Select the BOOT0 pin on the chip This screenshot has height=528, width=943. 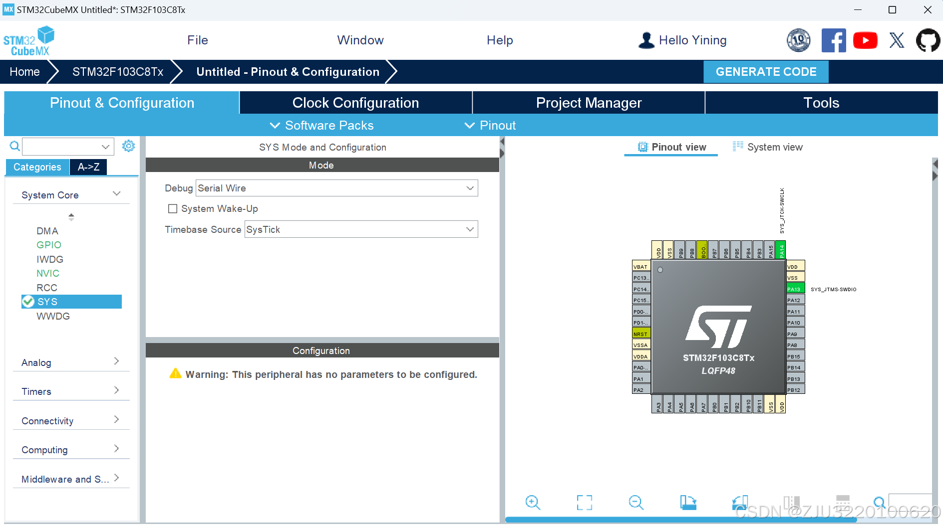pos(702,250)
